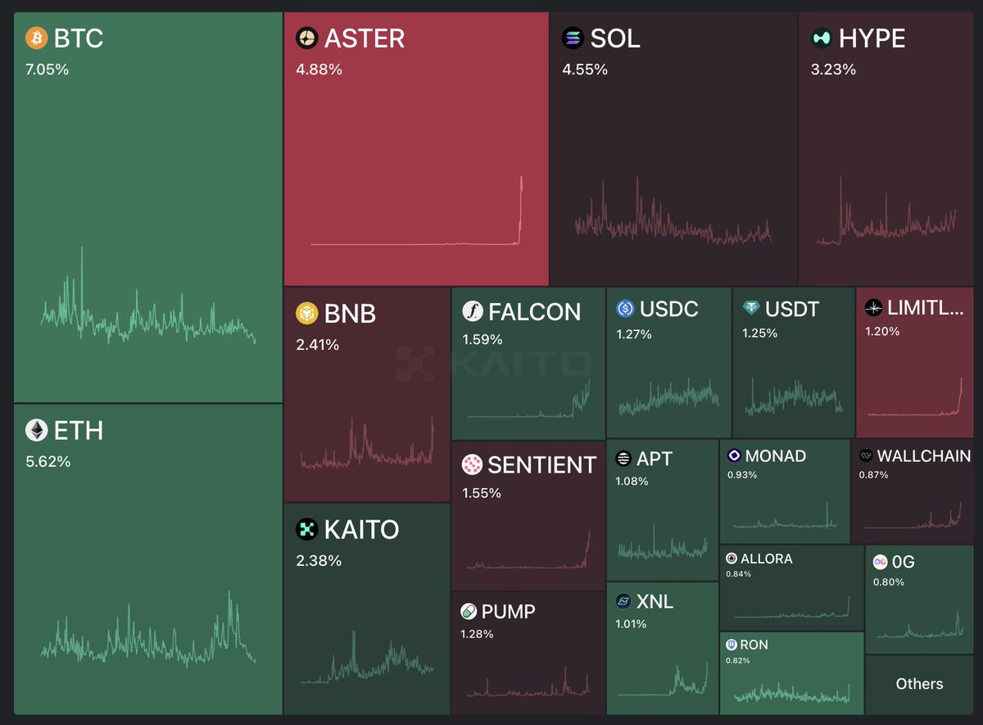
Task: Click the APT Aptos icon
Action: (623, 459)
